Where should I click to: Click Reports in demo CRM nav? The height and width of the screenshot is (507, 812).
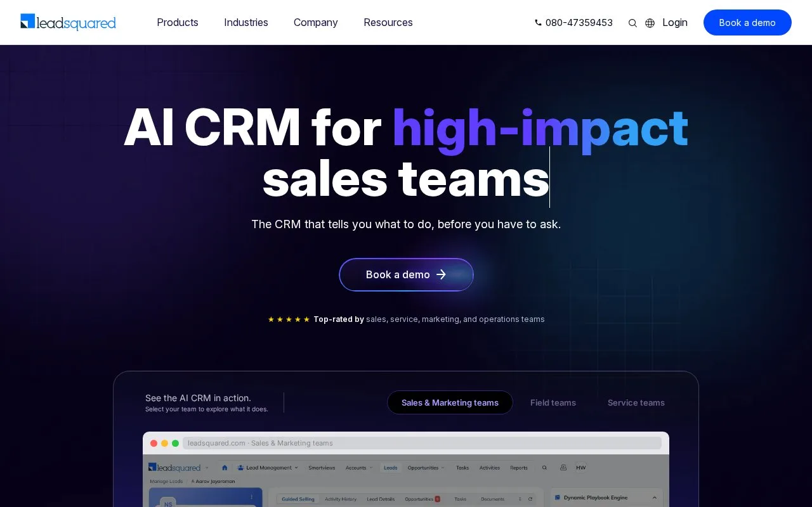coord(519,468)
